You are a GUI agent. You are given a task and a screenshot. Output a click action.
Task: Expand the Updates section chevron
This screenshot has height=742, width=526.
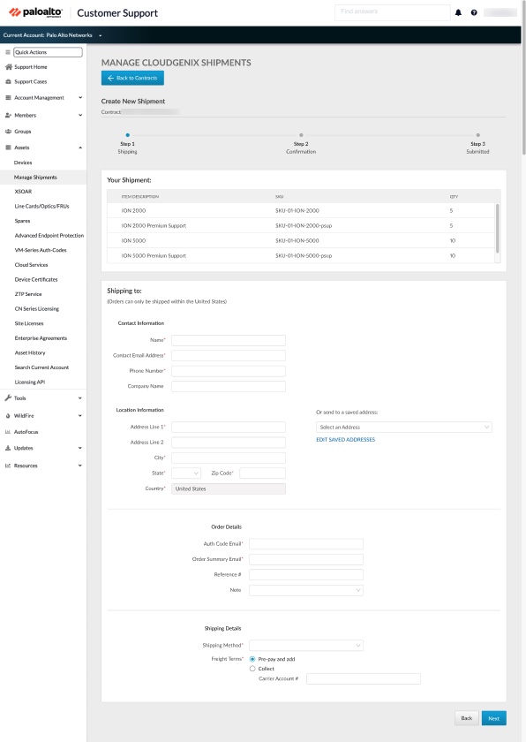tap(79, 448)
